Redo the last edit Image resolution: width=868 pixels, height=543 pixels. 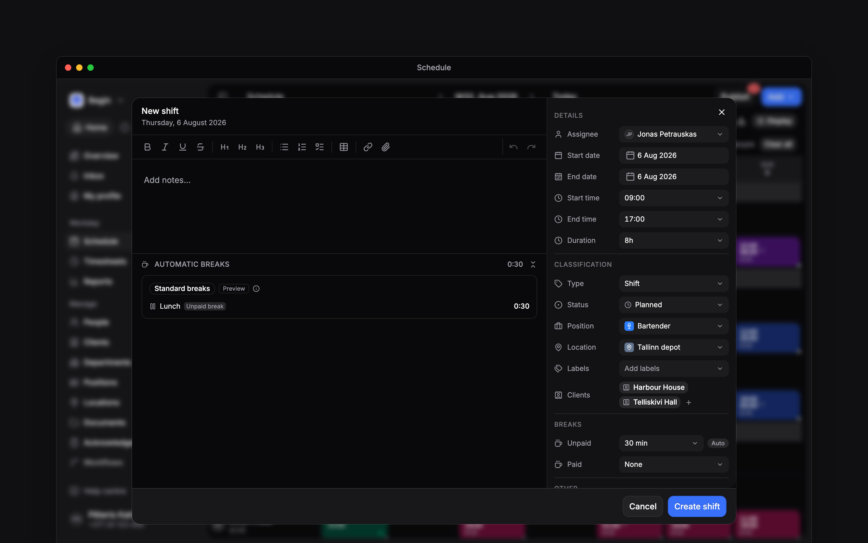pyautogui.click(x=531, y=147)
